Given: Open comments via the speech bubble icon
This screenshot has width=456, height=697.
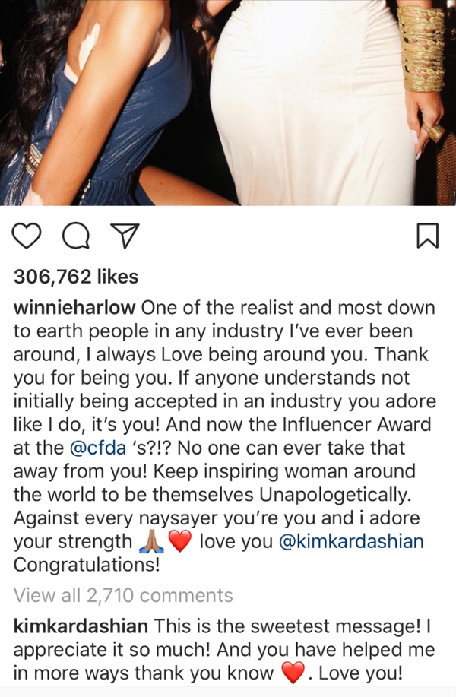Looking at the screenshot, I should point(76,236).
